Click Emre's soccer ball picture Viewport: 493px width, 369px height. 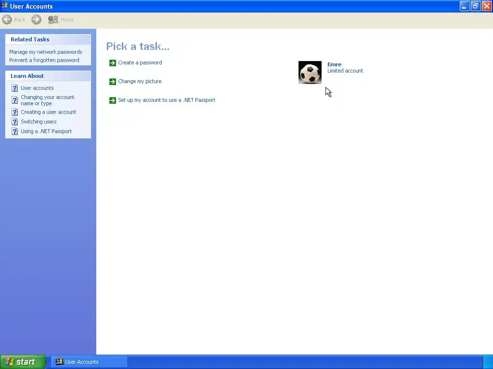click(x=310, y=73)
